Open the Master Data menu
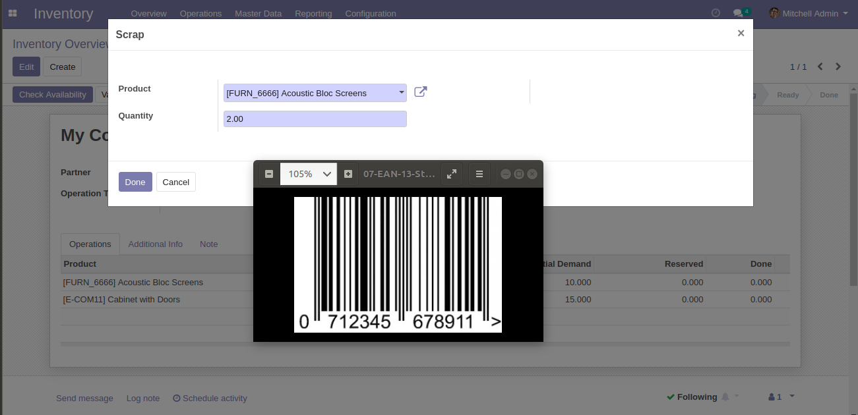Viewport: 858px width, 415px height. tap(258, 13)
